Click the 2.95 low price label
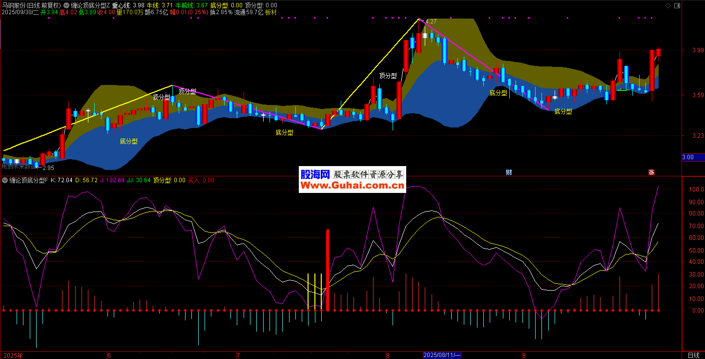705x359 pixels. coord(48,168)
